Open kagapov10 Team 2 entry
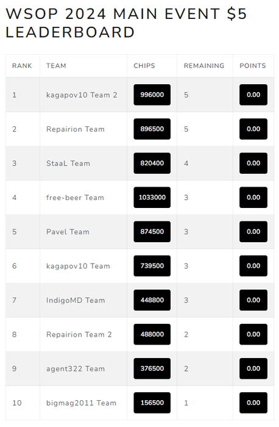Screen dimensions: 279x427 point(82,95)
